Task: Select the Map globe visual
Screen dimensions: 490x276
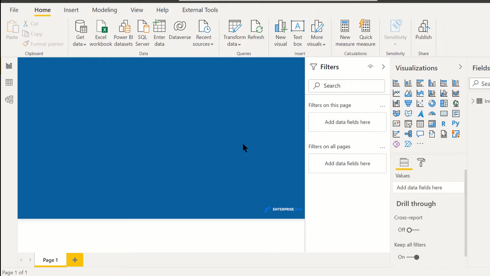Action: [456, 104]
